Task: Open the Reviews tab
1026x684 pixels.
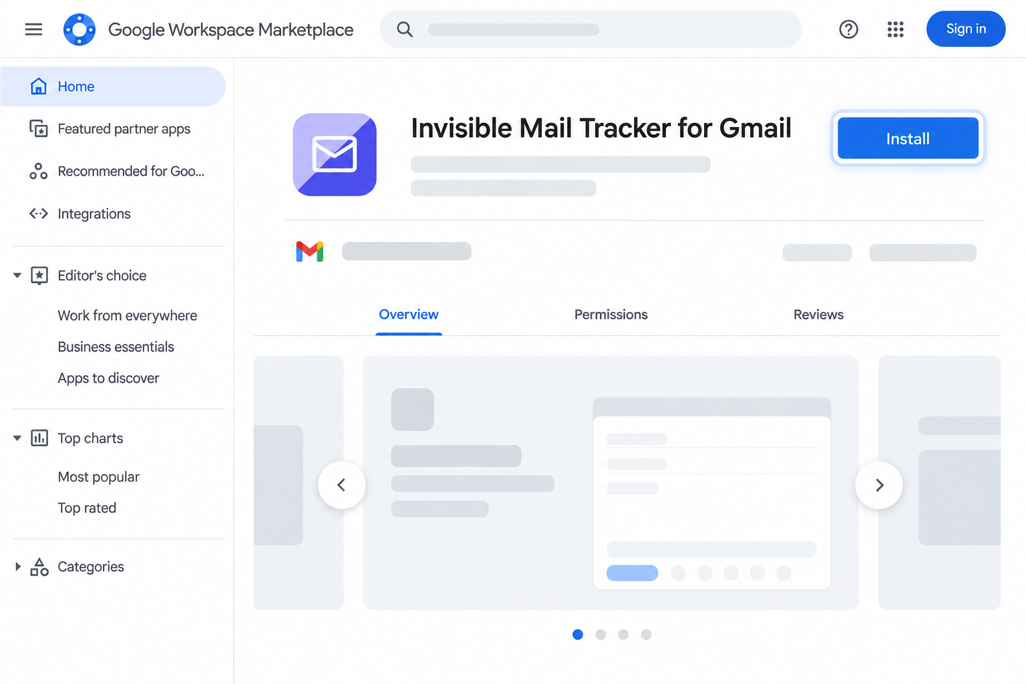Action: point(818,315)
